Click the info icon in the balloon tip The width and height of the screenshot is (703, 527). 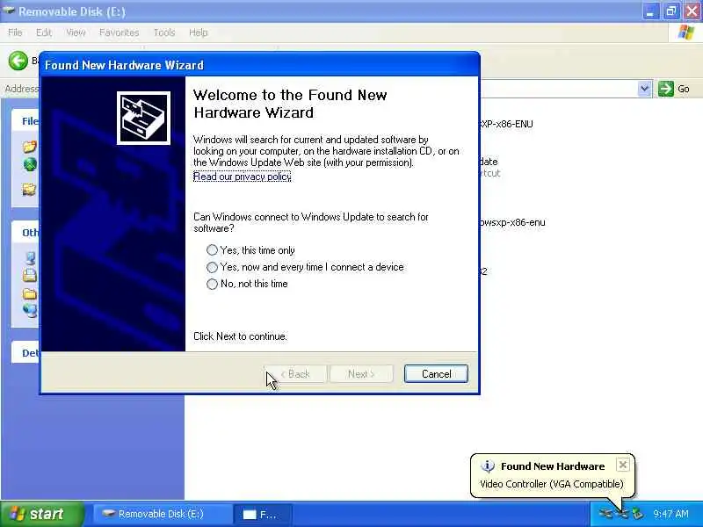[x=488, y=466]
